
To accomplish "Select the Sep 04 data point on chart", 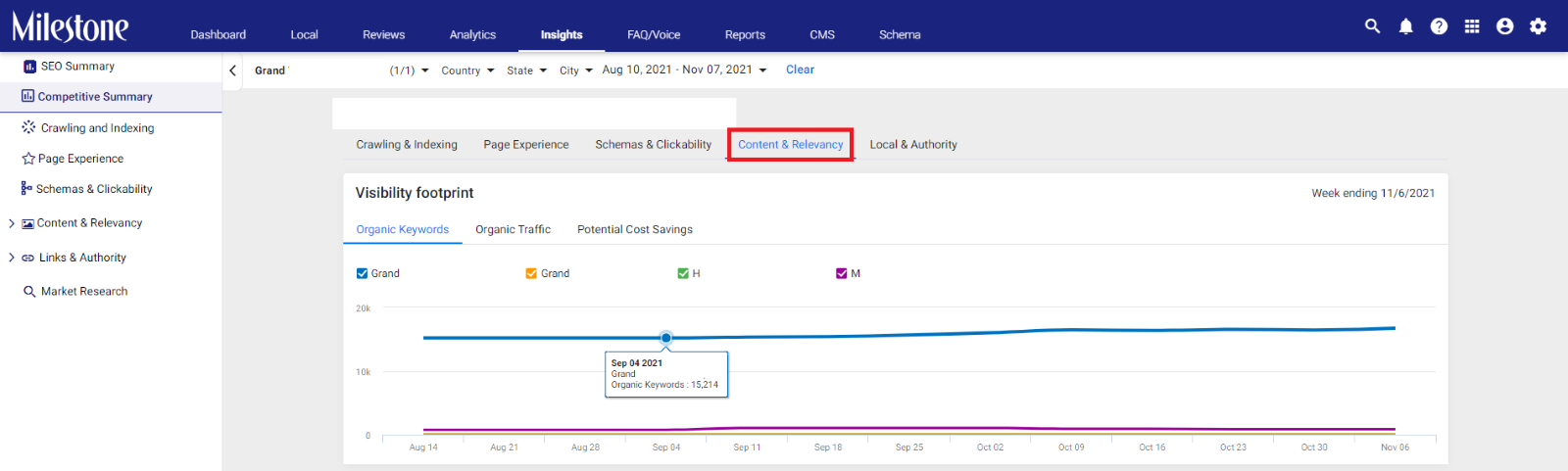I will pos(666,338).
